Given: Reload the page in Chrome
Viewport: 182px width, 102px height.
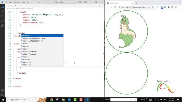Looking at the screenshot, I should point(115,7).
